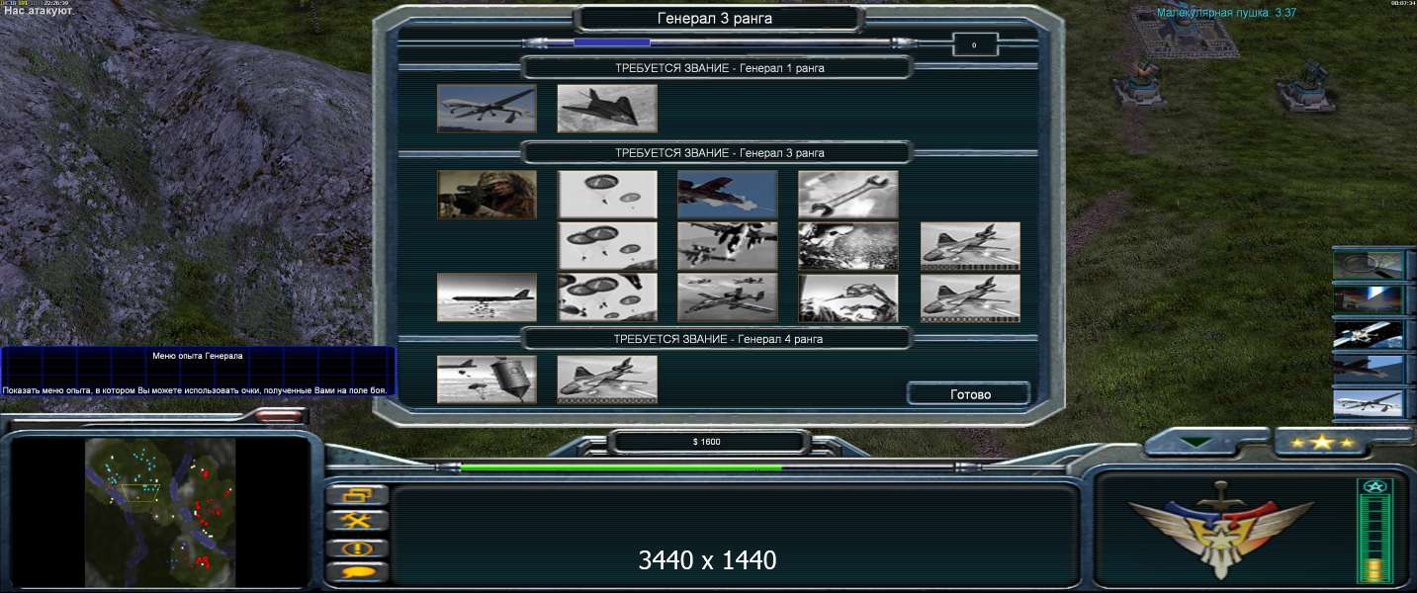Open the three-star General experience menu button
The width and height of the screenshot is (1417, 593).
tap(1321, 442)
